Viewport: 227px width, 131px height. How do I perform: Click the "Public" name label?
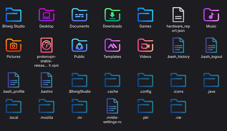79,56
